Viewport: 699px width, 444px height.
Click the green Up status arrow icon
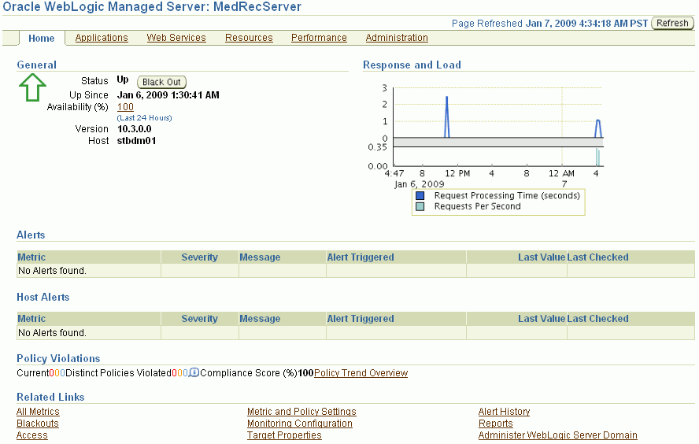click(x=32, y=87)
